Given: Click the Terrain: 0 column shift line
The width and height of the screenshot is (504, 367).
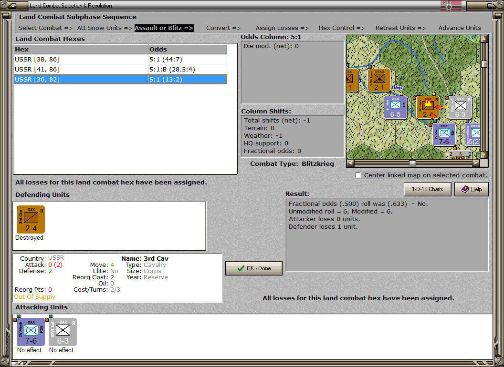Looking at the screenshot, I should pyautogui.click(x=259, y=128).
